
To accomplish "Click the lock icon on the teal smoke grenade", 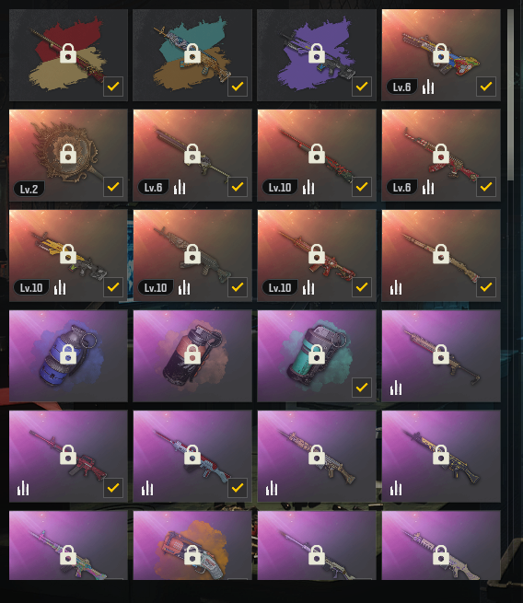I will click(317, 354).
